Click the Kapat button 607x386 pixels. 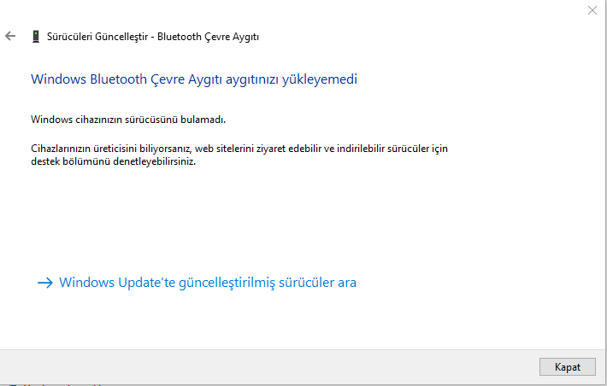click(x=567, y=366)
